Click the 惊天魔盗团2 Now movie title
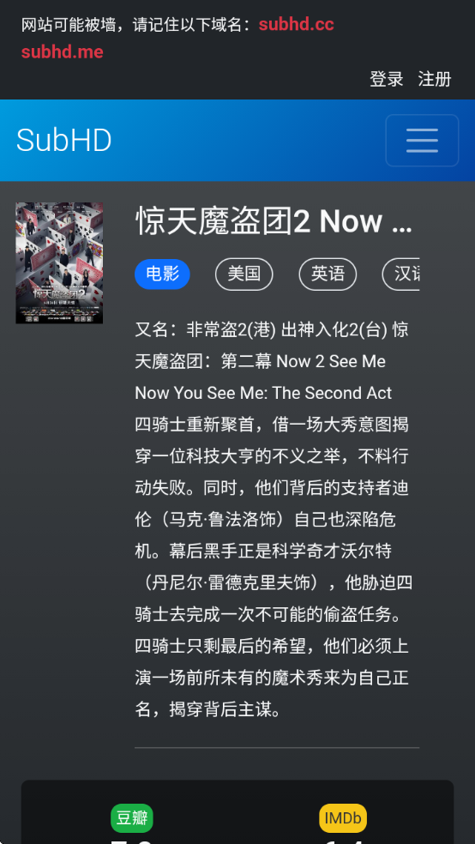 (274, 221)
